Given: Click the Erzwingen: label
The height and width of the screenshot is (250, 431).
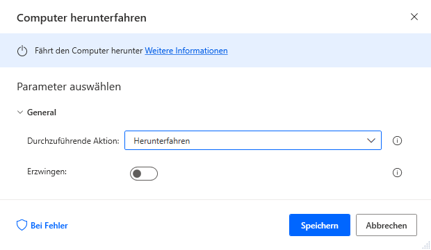Looking at the screenshot, I should point(47,172).
